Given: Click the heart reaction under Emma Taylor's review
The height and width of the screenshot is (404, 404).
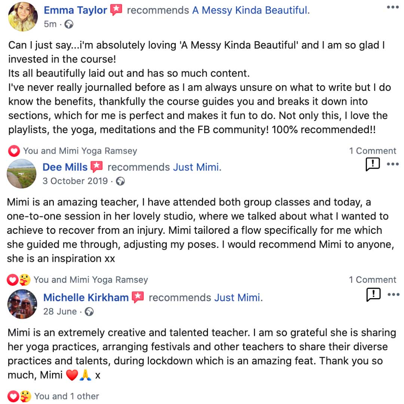Looking at the screenshot, I should click(14, 151).
